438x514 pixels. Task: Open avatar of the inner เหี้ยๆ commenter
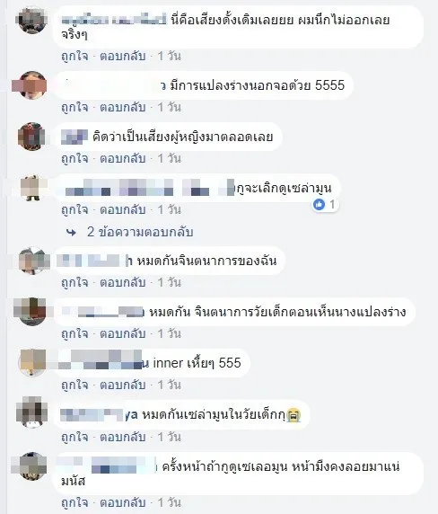coord(32,363)
